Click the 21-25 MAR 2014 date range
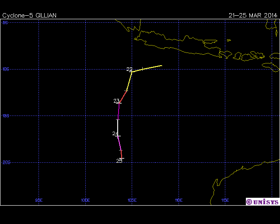Screen dimensions: 280x224 click(253, 15)
